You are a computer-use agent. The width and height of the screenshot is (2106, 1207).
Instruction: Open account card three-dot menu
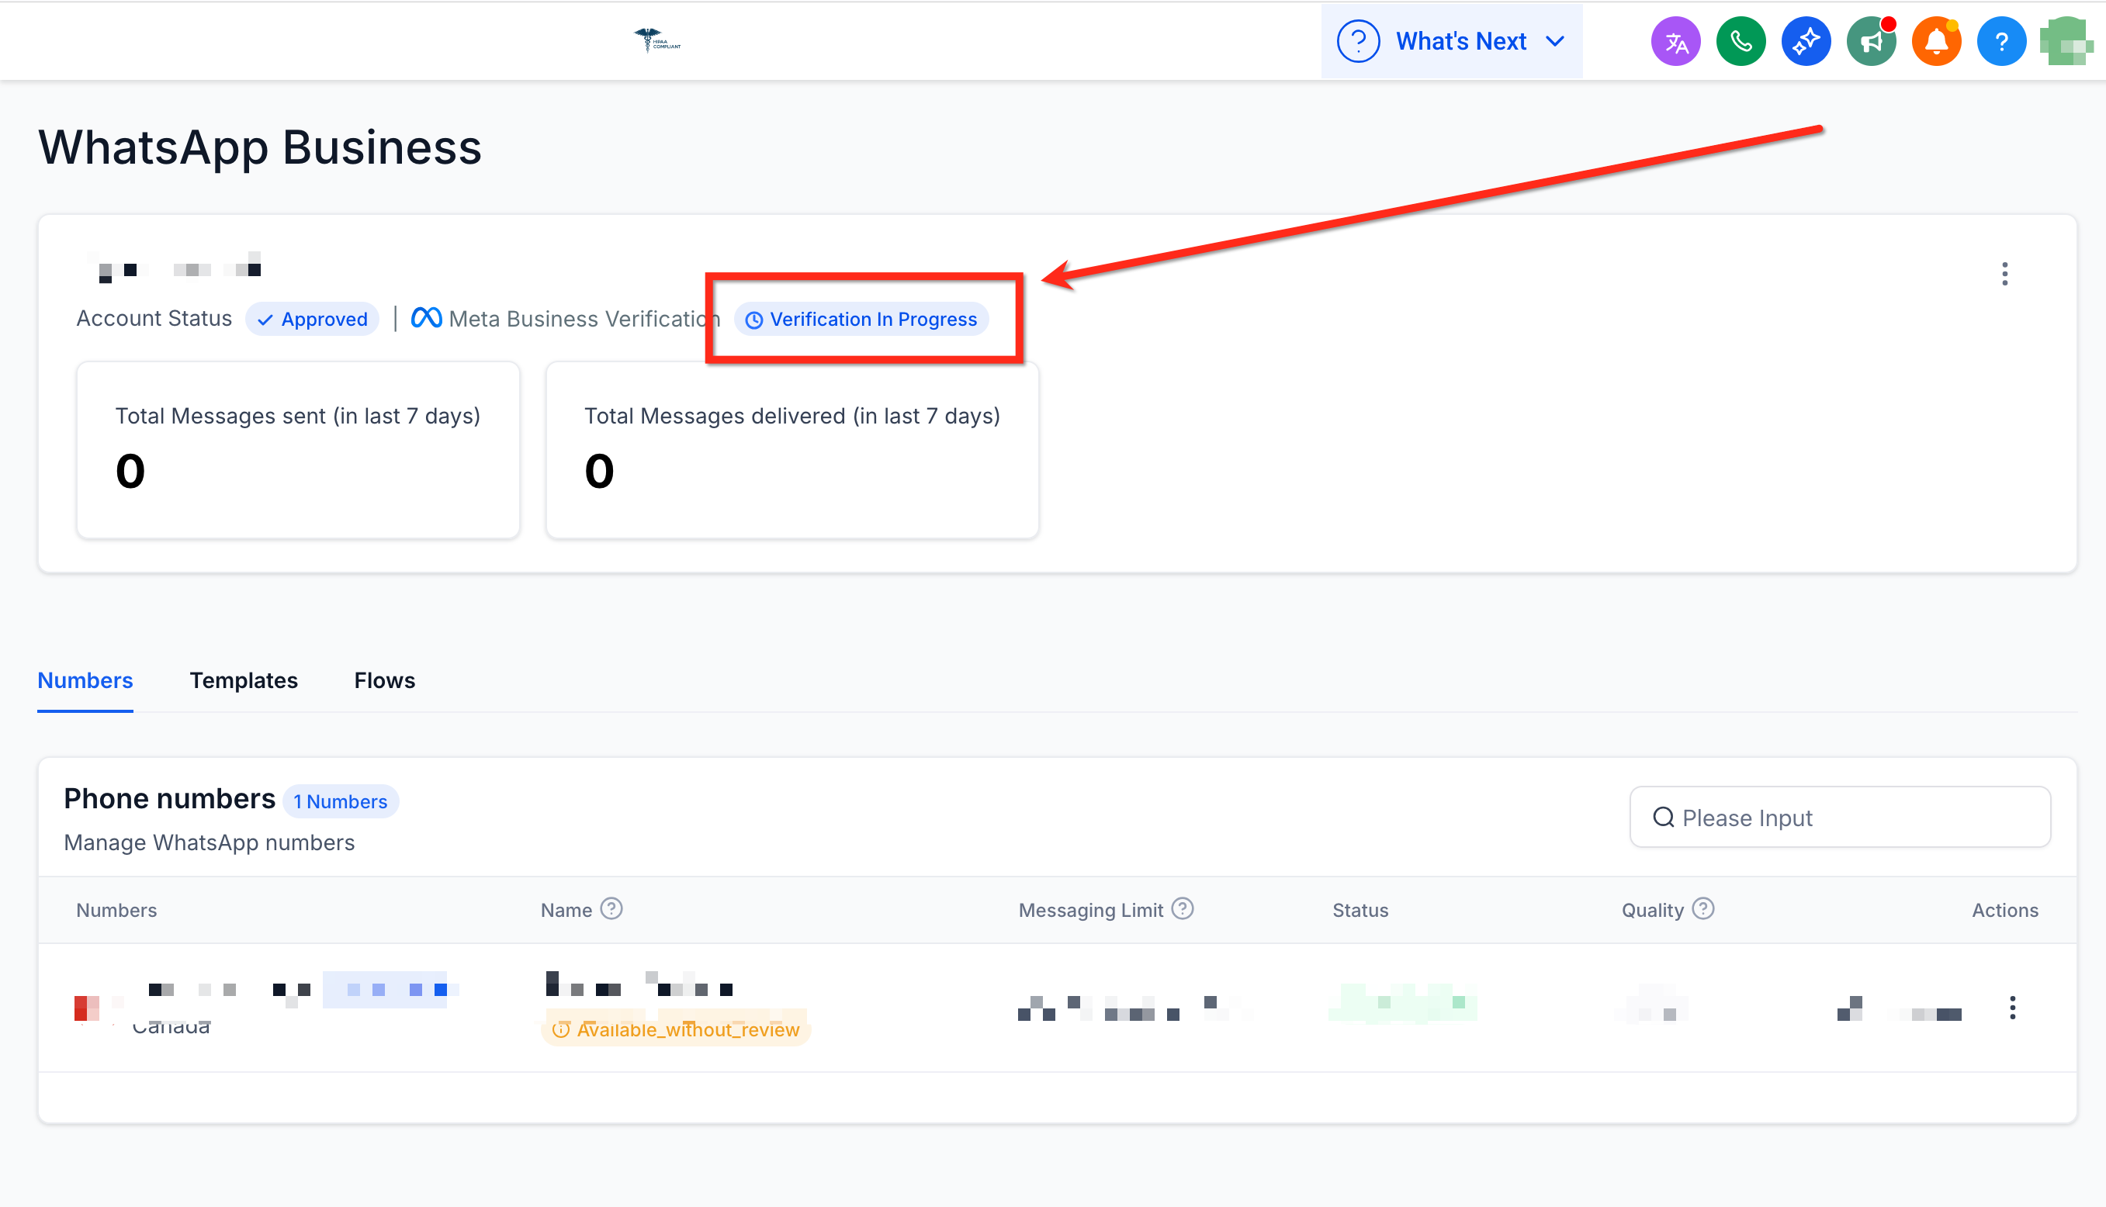2005,274
